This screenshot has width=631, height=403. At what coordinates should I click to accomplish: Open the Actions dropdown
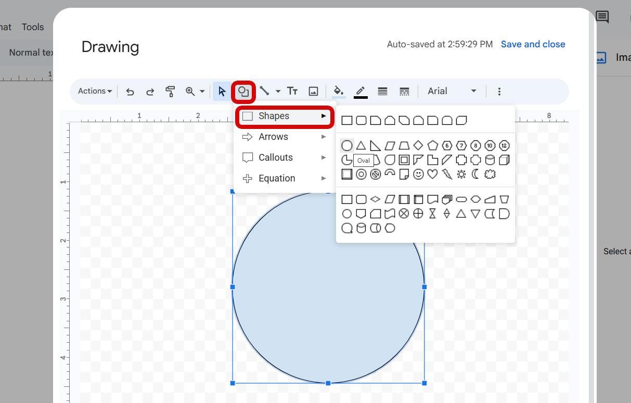click(x=94, y=91)
